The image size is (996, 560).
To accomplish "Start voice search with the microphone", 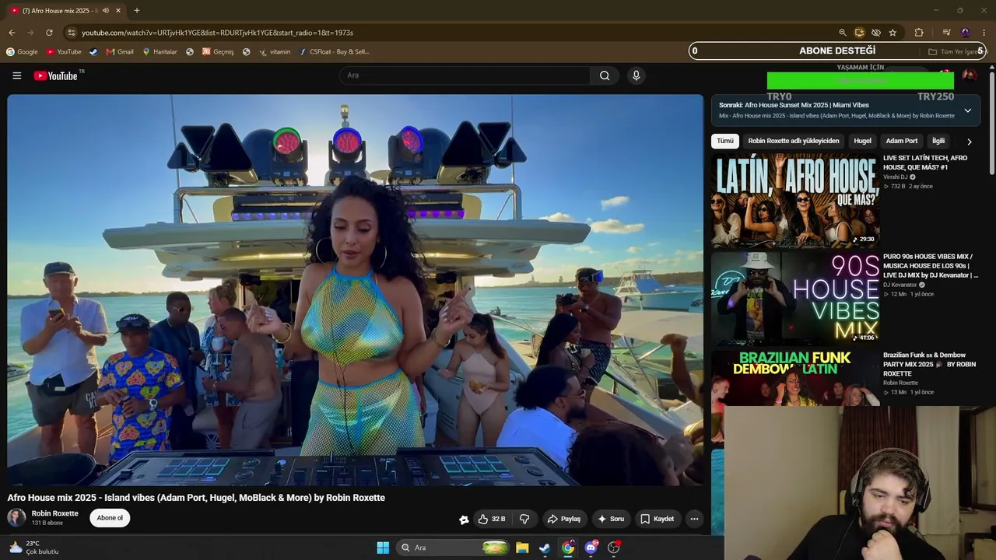I will click(636, 75).
